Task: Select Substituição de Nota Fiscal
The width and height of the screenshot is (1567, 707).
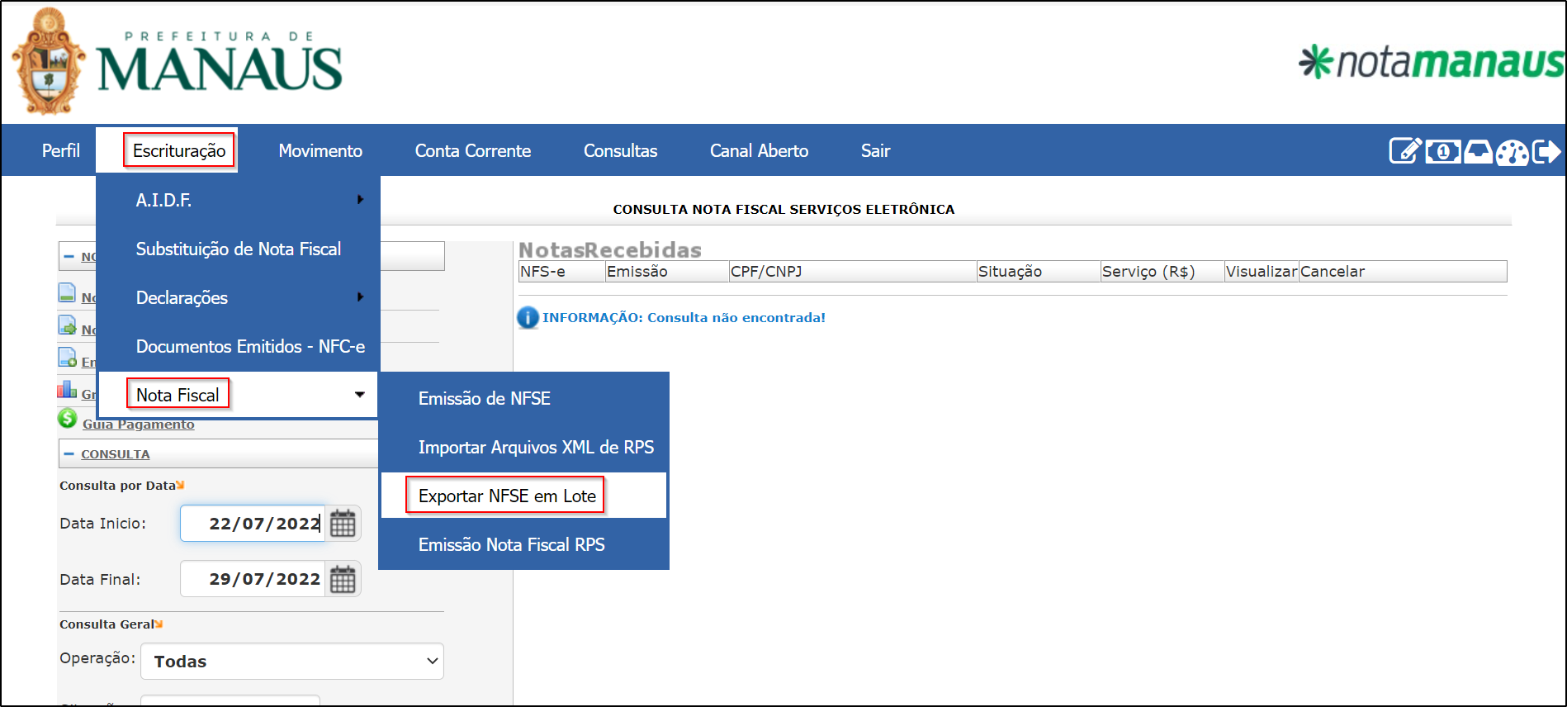Action: pos(239,249)
